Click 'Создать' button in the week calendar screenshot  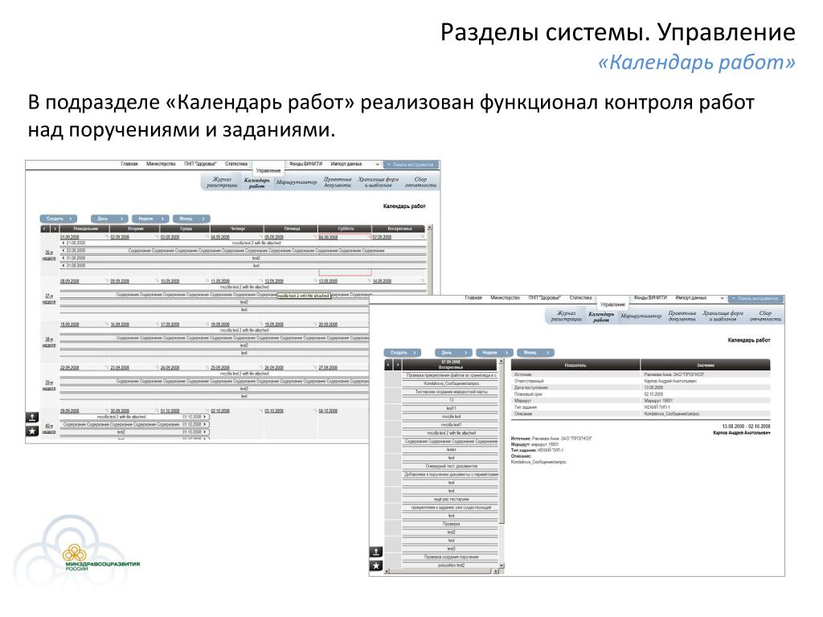(58, 219)
